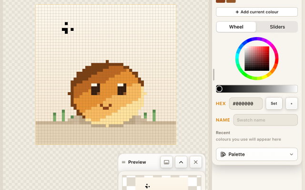Switch to the Sliders tab

(x=277, y=27)
